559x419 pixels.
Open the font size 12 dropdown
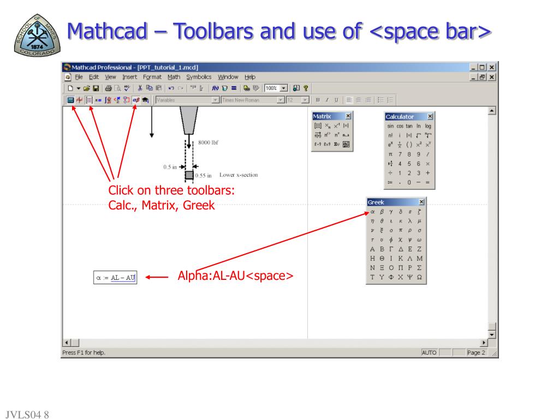(x=305, y=100)
